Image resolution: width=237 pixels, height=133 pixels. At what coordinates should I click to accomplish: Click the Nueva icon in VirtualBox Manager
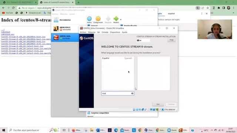[x=89, y=20]
